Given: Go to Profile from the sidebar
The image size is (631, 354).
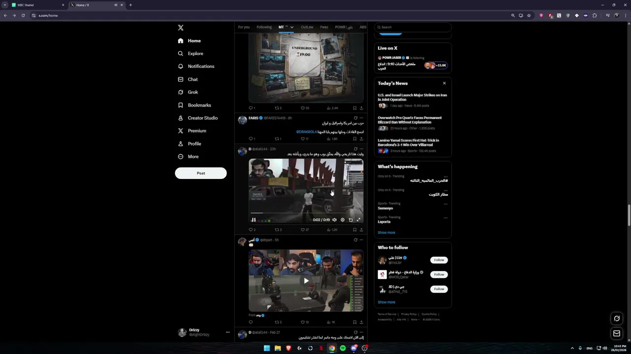Looking at the screenshot, I should click(x=190, y=144).
